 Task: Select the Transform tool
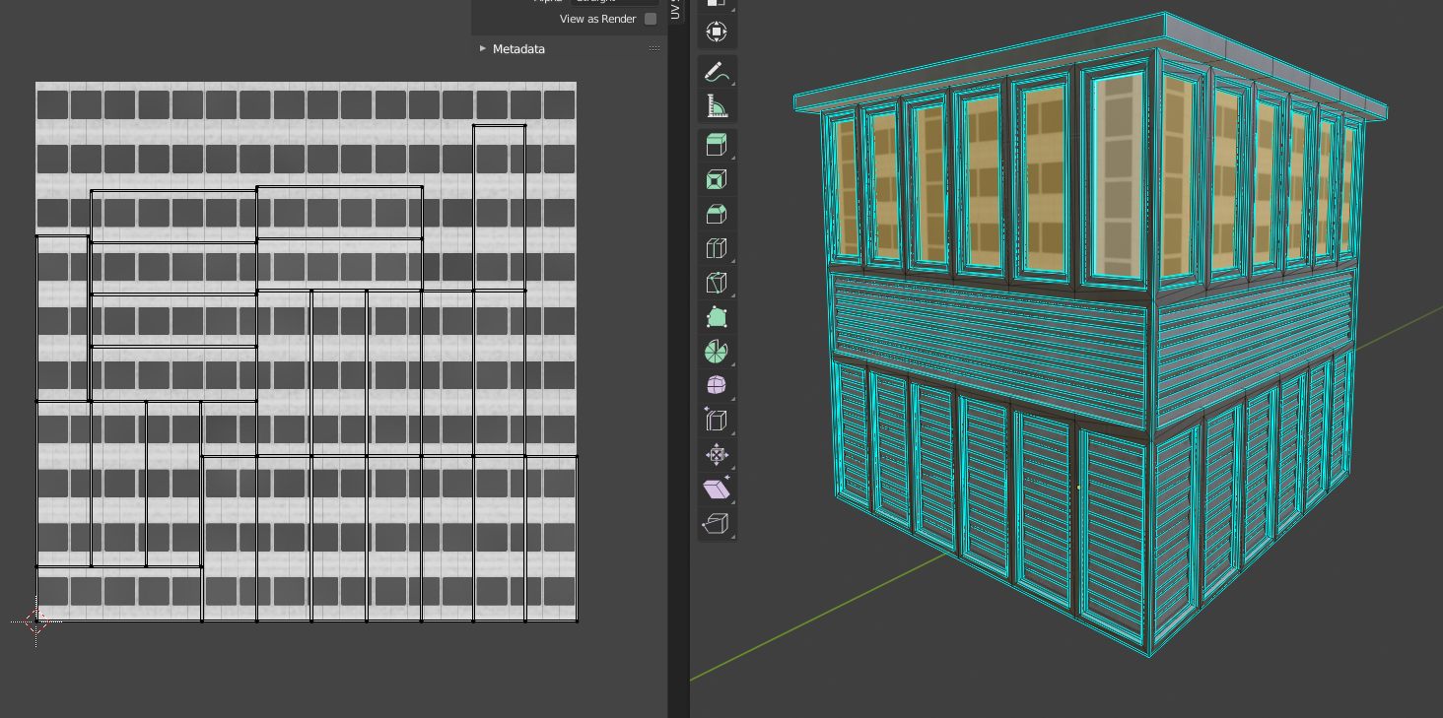click(x=718, y=32)
